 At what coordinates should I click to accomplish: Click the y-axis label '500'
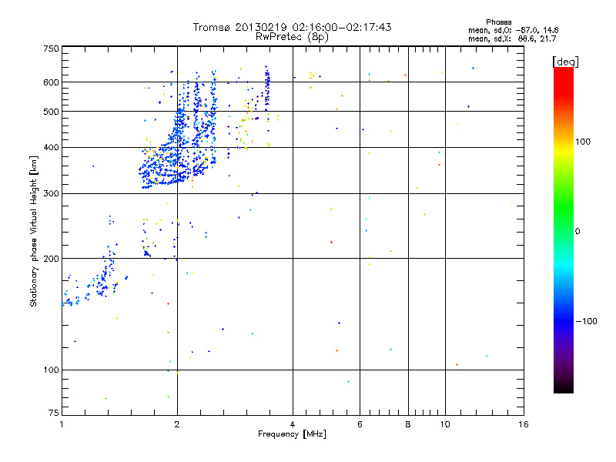pyautogui.click(x=51, y=112)
